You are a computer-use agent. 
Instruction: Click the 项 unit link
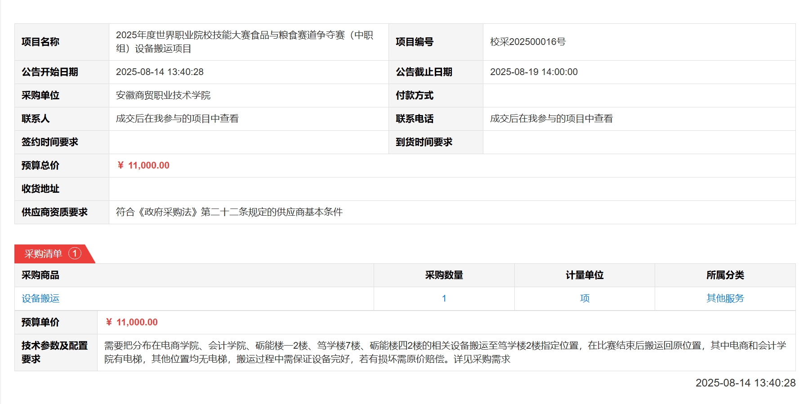click(x=584, y=298)
